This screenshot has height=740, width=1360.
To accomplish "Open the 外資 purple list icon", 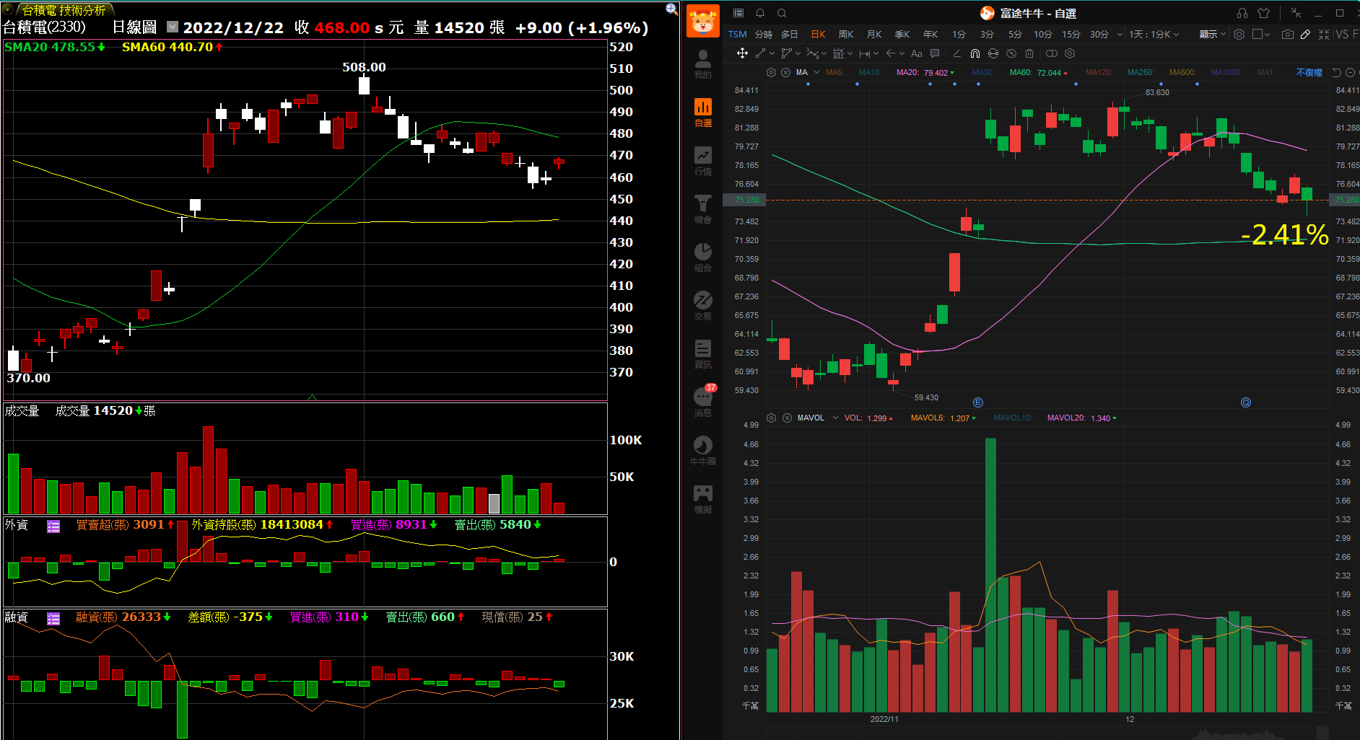I will point(53,526).
